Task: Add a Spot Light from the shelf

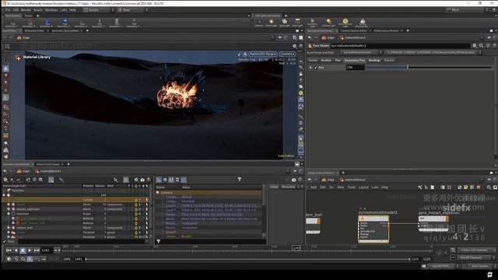Action: click(x=285, y=23)
